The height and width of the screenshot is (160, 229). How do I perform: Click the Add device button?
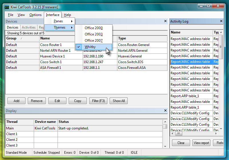point(16,101)
